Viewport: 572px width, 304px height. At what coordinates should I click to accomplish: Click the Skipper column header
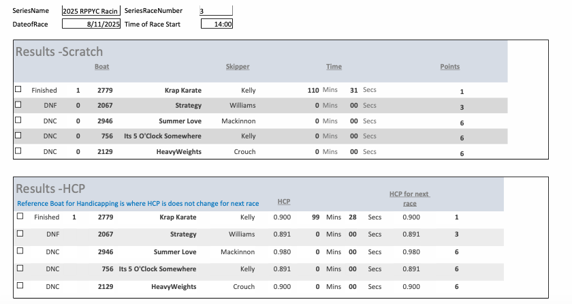click(x=238, y=67)
